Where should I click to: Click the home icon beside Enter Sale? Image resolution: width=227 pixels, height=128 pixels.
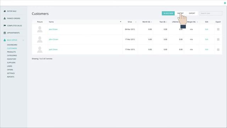tap(5, 11)
